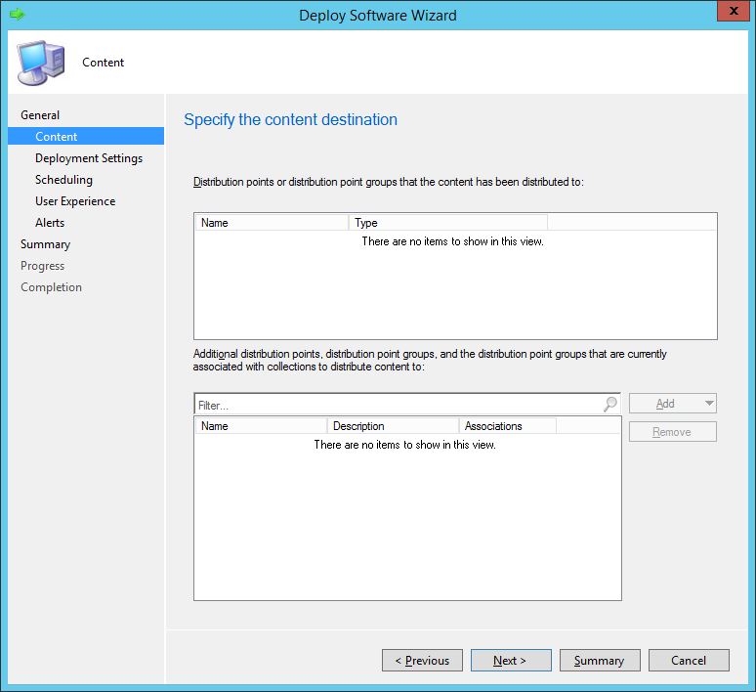Viewport: 756px width, 692px height.
Task: Click the computer icon beside Content header
Action: (x=41, y=63)
